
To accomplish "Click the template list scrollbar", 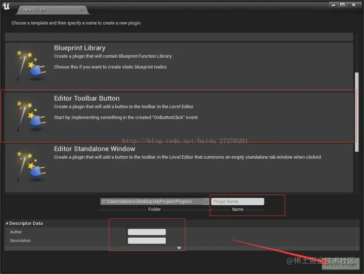I will [x=356, y=112].
